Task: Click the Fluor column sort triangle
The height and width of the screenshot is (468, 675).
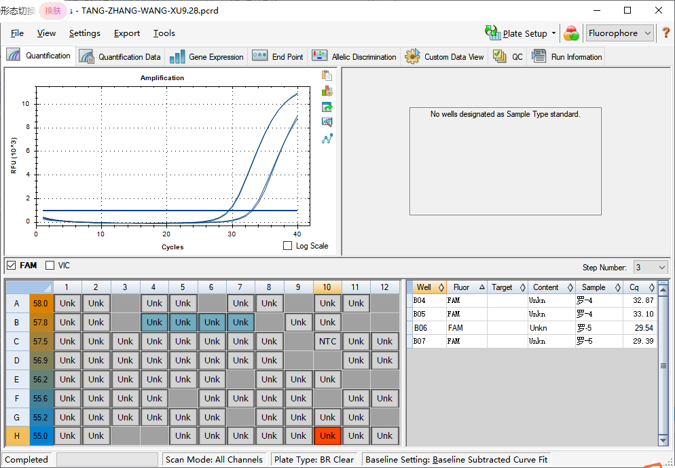Action: pyautogui.click(x=481, y=287)
